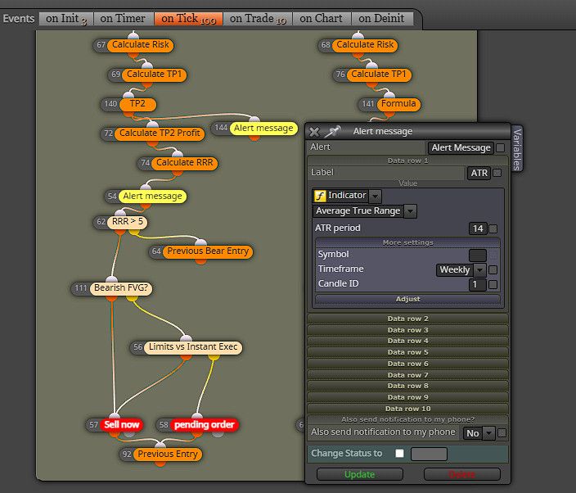
Task: Click the Also send notification section header
Action: (407, 419)
